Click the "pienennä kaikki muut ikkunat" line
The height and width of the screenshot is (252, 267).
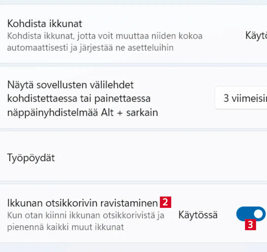click(65, 227)
